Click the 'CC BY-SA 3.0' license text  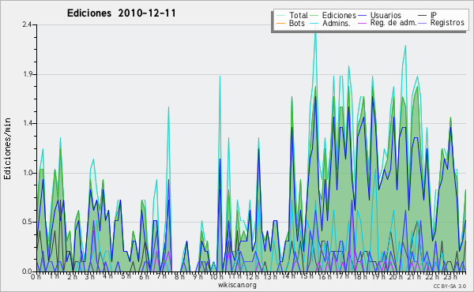450,286
